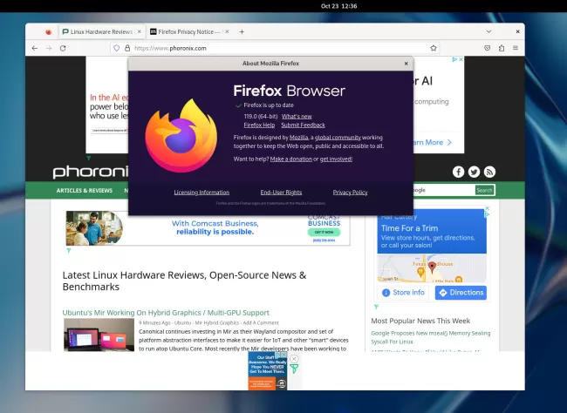Open a new tab with plus button
567x413 pixels.
(242, 31)
